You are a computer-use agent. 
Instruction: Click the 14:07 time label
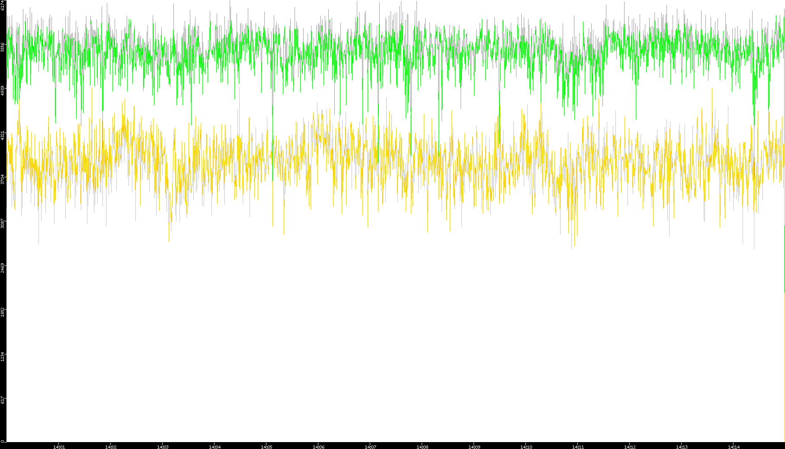(x=370, y=447)
